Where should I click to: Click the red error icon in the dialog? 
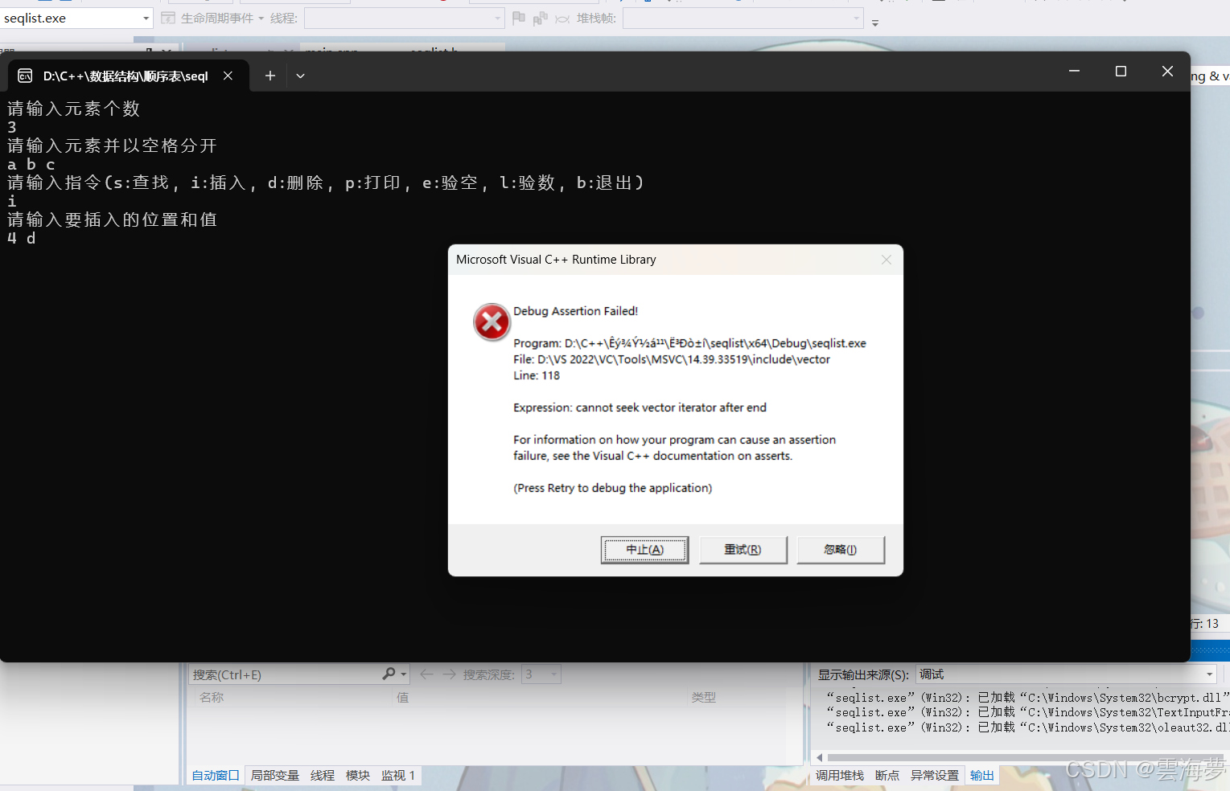(492, 322)
